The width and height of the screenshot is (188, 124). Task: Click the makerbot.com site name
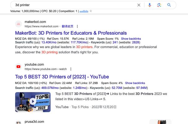[x=35, y=22]
